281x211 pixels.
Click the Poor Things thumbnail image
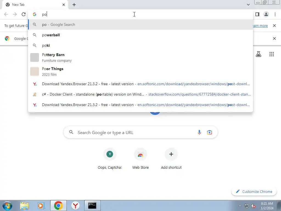(x=35, y=71)
